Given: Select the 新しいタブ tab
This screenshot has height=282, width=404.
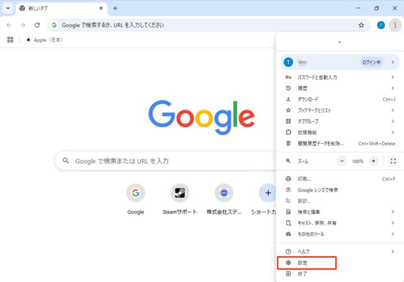Looking at the screenshot, I should (x=61, y=8).
